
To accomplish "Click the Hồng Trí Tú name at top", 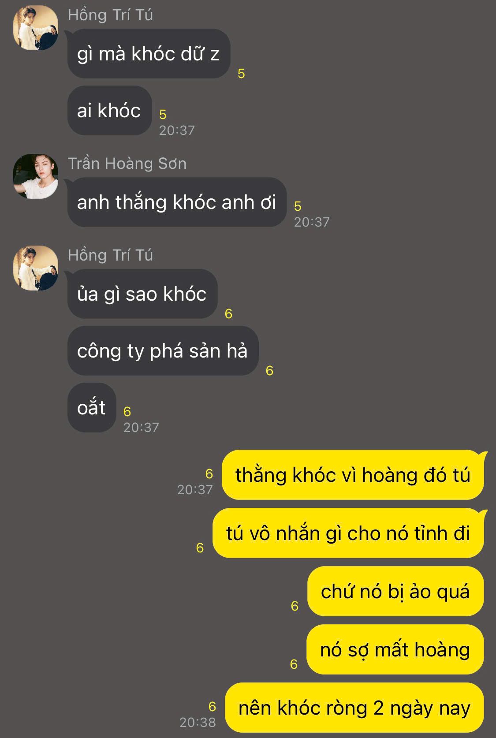I will pyautogui.click(x=110, y=15).
